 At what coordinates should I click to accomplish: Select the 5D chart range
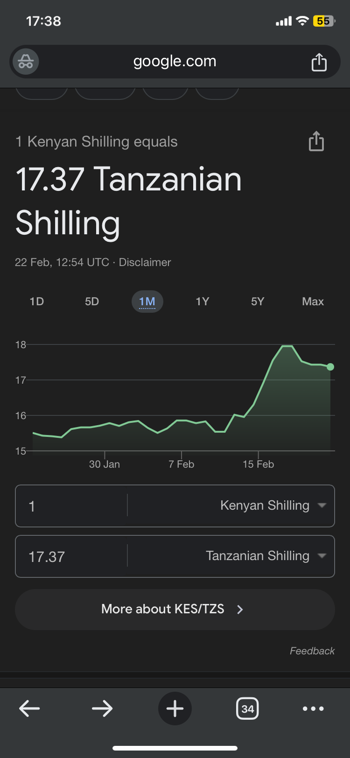pos(92,302)
